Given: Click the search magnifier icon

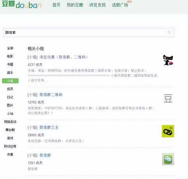Looking at the screenshot, I should (x=169, y=32).
